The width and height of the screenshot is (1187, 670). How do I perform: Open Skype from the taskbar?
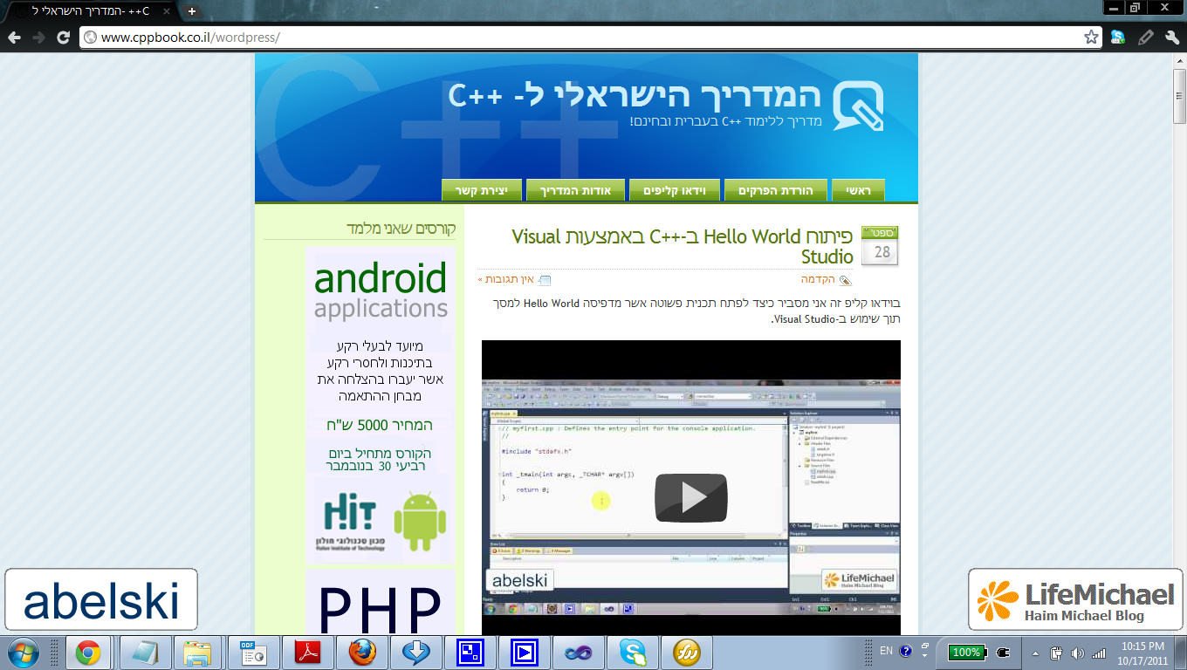click(632, 653)
